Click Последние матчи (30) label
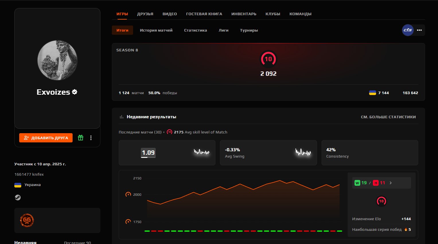The image size is (438, 244). 140,132
